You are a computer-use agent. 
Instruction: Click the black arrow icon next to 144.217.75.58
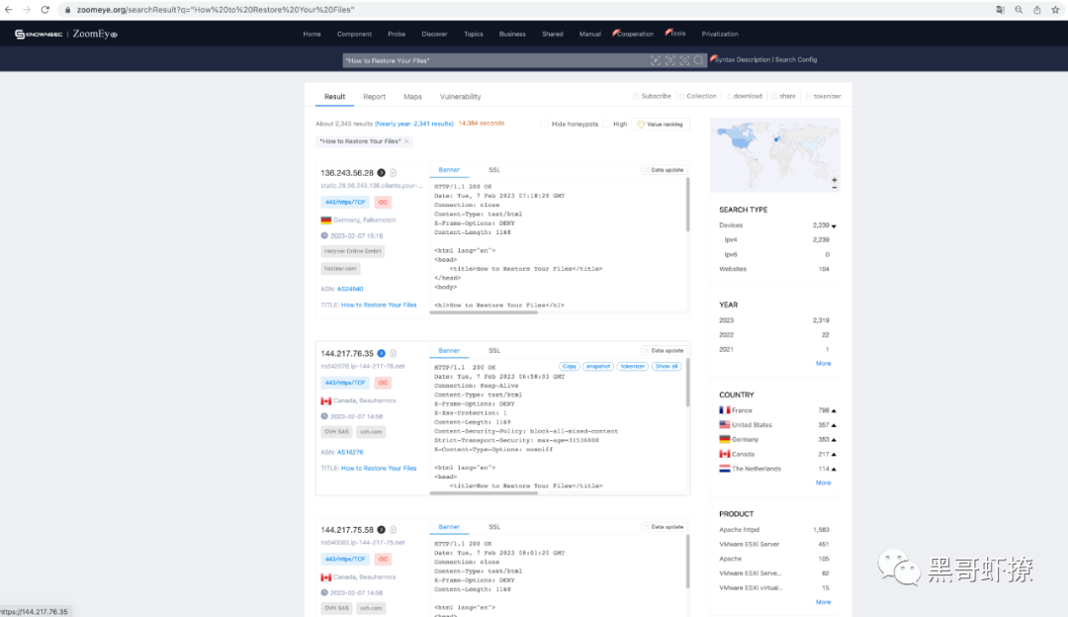382,530
